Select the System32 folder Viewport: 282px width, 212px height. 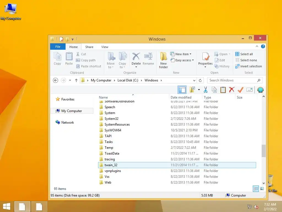[x=177, y=119]
